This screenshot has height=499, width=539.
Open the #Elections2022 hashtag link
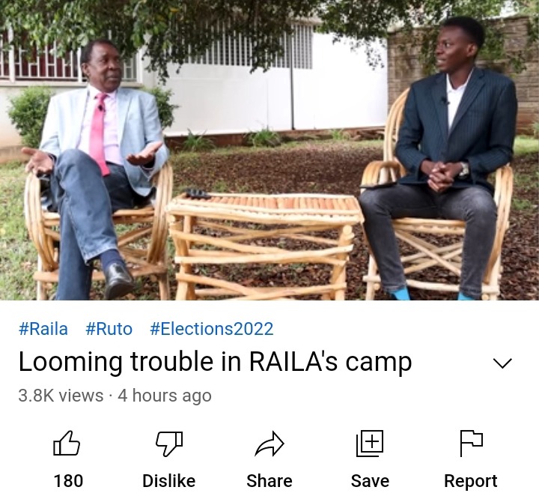coord(212,329)
